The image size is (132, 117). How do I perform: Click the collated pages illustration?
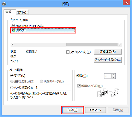108,93
